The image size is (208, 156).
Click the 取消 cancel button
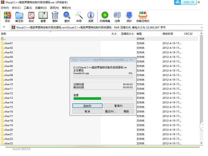click(87, 111)
